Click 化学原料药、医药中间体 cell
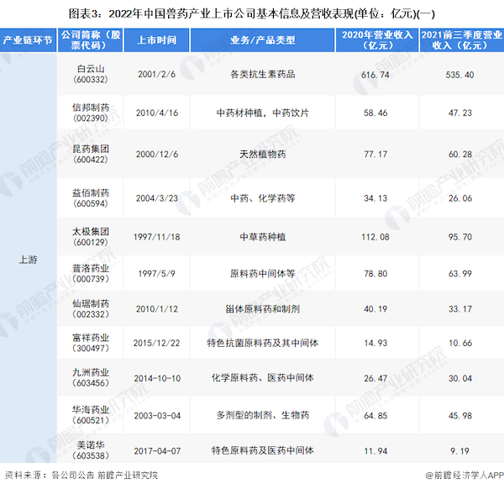The height and width of the screenshot is (489, 504). tap(263, 378)
